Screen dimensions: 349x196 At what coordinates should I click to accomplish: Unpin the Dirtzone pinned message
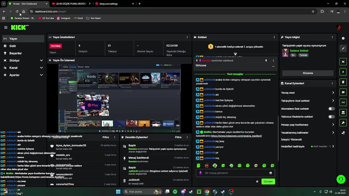[266, 60]
